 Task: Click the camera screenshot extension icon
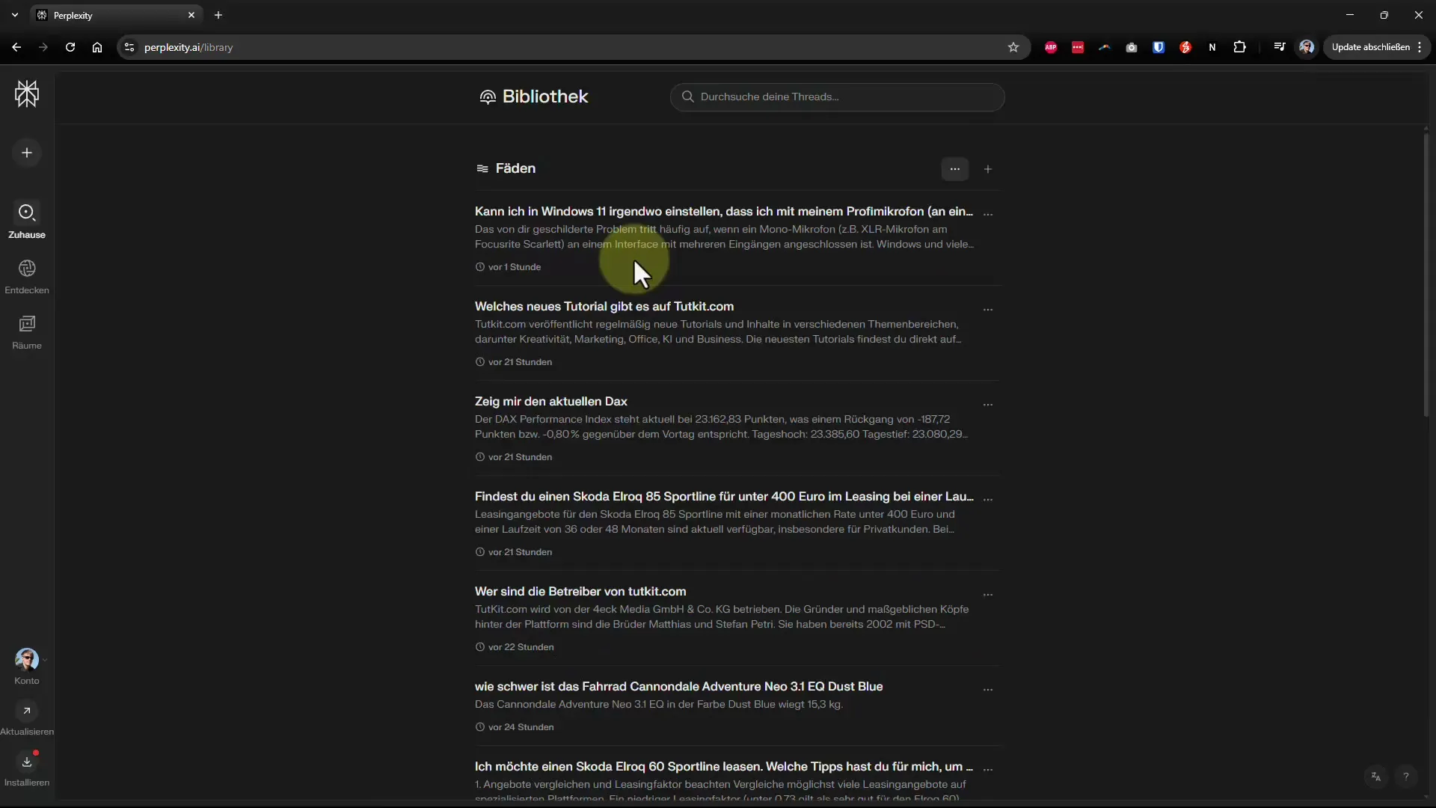(1132, 47)
